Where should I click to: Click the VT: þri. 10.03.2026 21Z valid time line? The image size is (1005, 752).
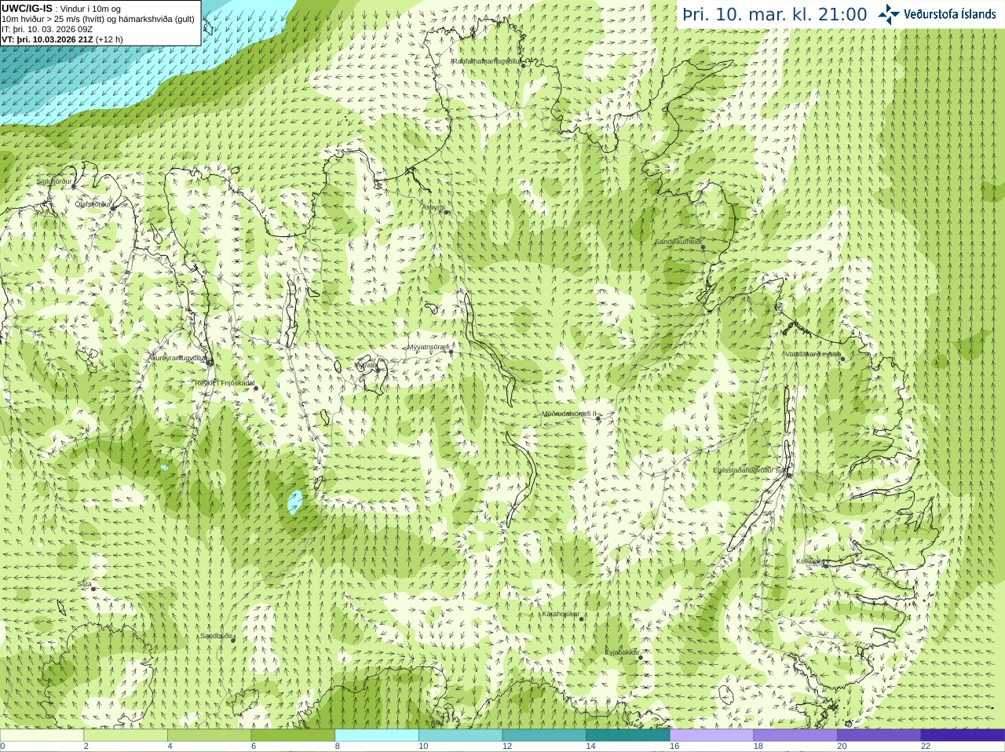(x=62, y=39)
